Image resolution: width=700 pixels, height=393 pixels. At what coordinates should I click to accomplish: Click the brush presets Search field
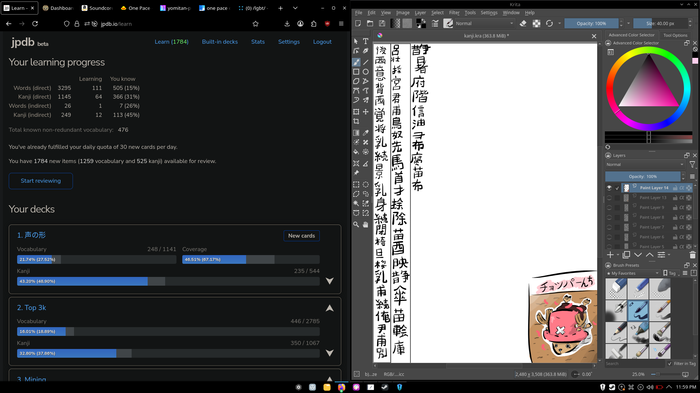(634, 364)
